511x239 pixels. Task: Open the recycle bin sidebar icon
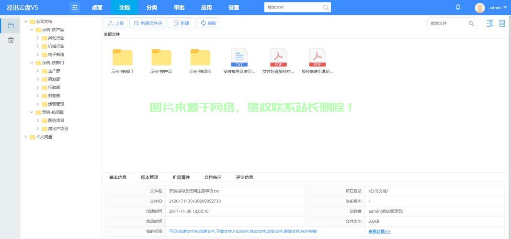coord(11,40)
